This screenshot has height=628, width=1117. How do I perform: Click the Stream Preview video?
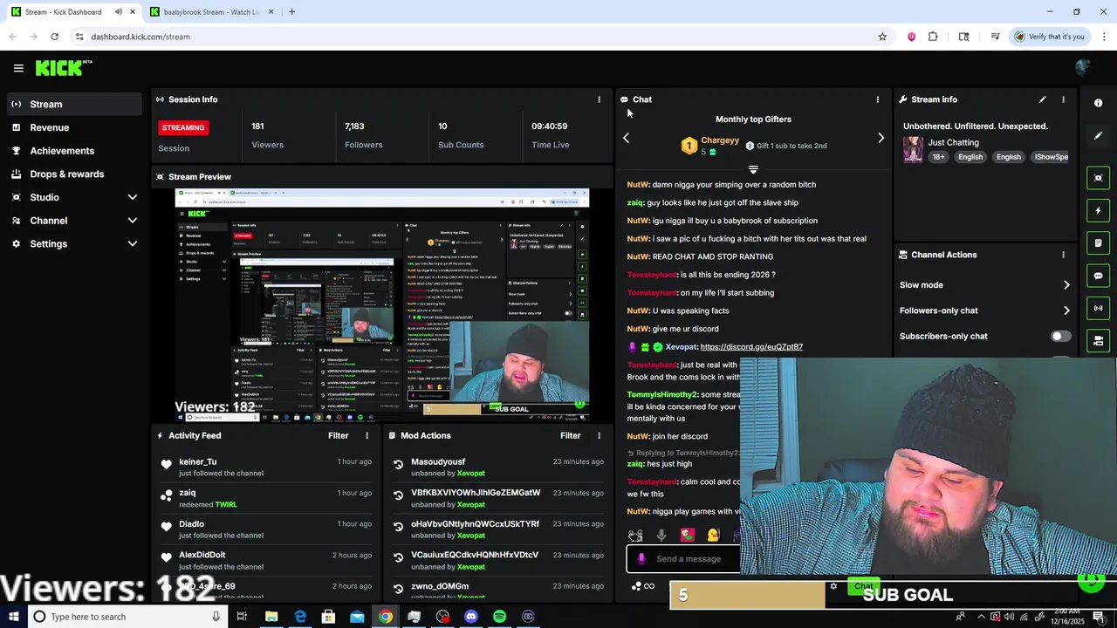(382, 304)
